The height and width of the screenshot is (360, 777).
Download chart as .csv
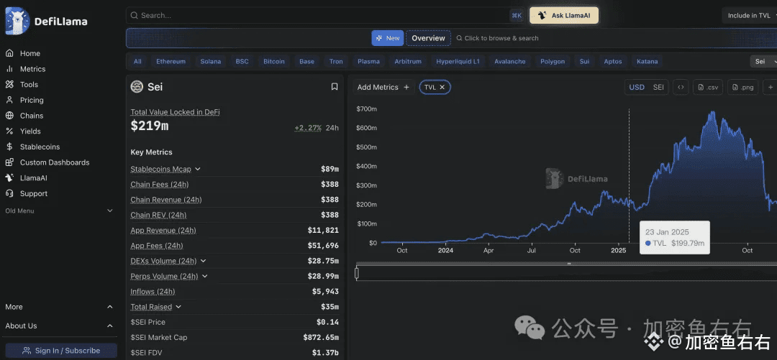[707, 87]
